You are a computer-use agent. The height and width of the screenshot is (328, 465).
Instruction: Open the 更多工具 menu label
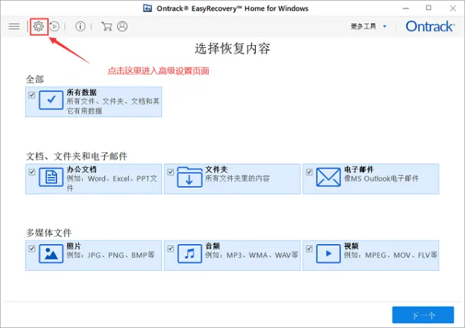point(364,26)
